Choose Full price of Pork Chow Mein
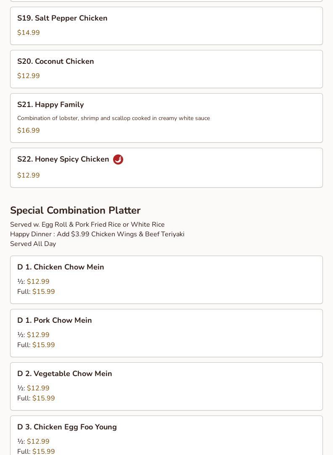 point(44,345)
